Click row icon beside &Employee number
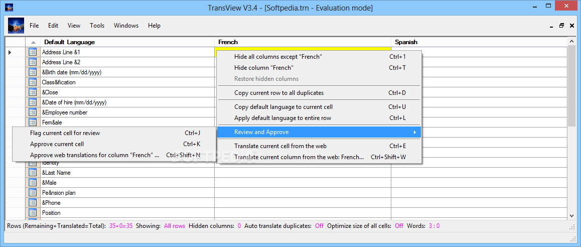 [x=33, y=112]
